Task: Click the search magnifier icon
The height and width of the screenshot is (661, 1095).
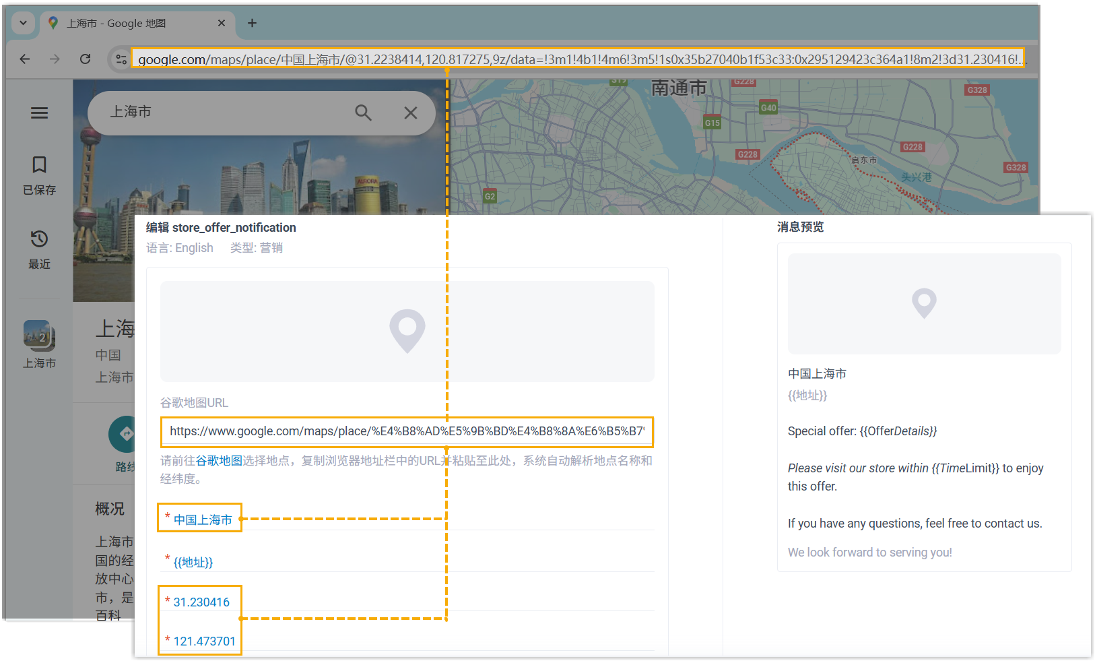Action: click(363, 113)
